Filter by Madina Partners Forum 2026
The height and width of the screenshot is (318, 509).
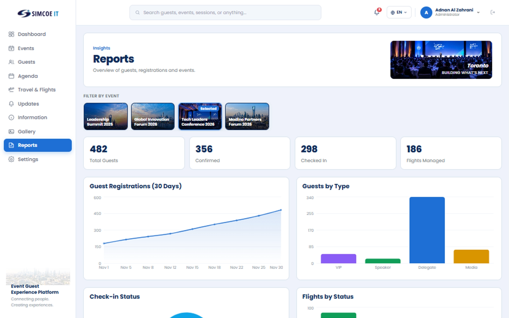247,116
